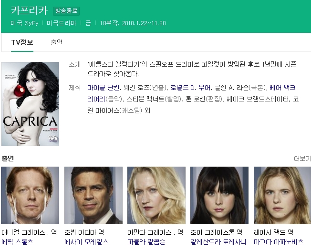The height and width of the screenshot is (249, 311).
Task: Click the Caprica poster image
Action: click(30, 103)
